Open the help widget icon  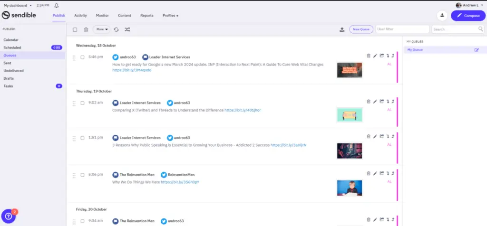pos(8,217)
